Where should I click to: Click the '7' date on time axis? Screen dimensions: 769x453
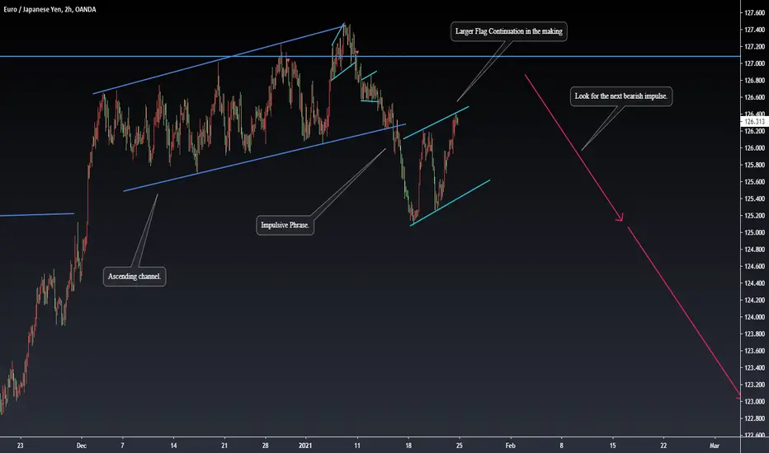122,446
